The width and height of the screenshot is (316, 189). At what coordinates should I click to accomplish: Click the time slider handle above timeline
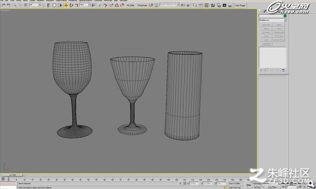13,175
